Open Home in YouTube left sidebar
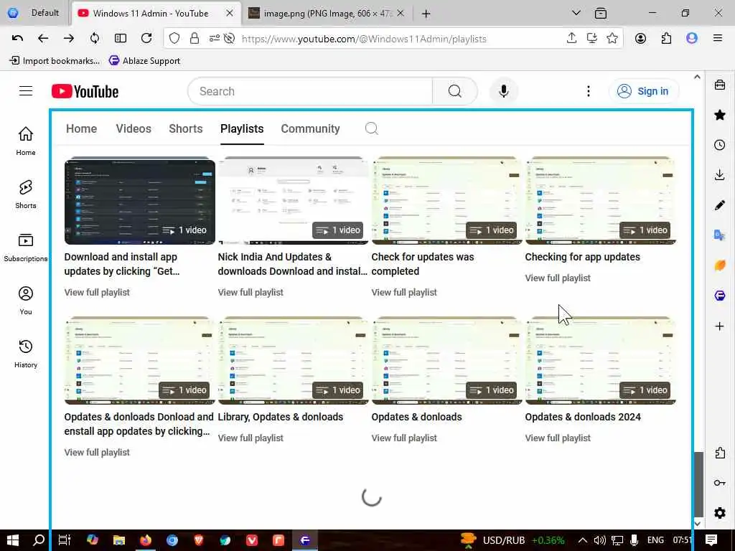Screen dimensions: 735x551 click(x=26, y=141)
